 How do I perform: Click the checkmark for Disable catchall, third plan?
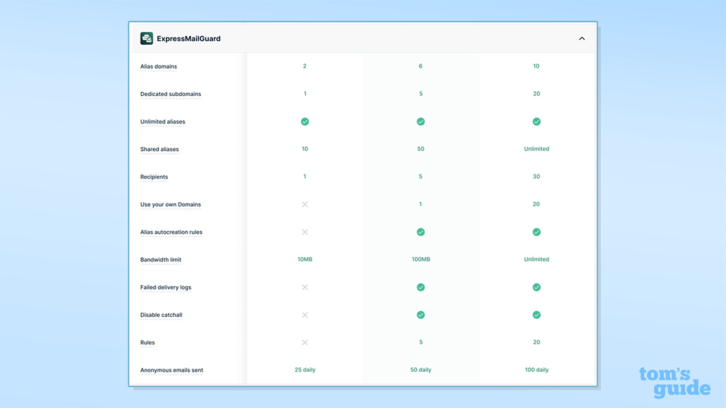pyautogui.click(x=536, y=314)
